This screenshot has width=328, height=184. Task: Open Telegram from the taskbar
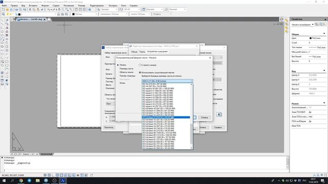[29, 180]
